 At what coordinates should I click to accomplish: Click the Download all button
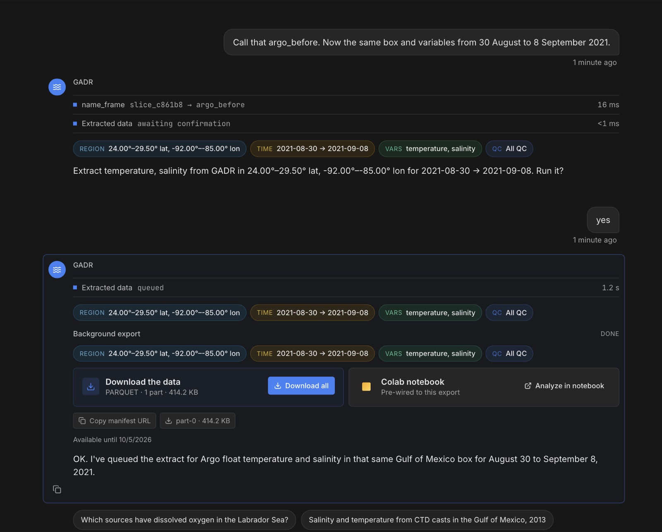pos(301,386)
